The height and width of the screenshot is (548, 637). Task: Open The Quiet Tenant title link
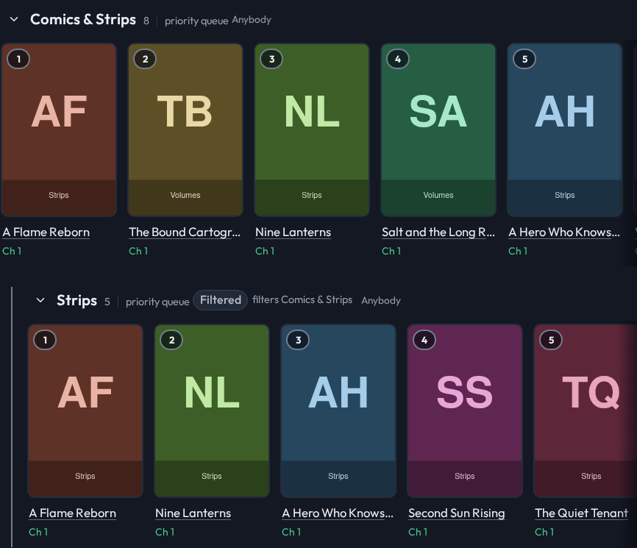point(581,513)
